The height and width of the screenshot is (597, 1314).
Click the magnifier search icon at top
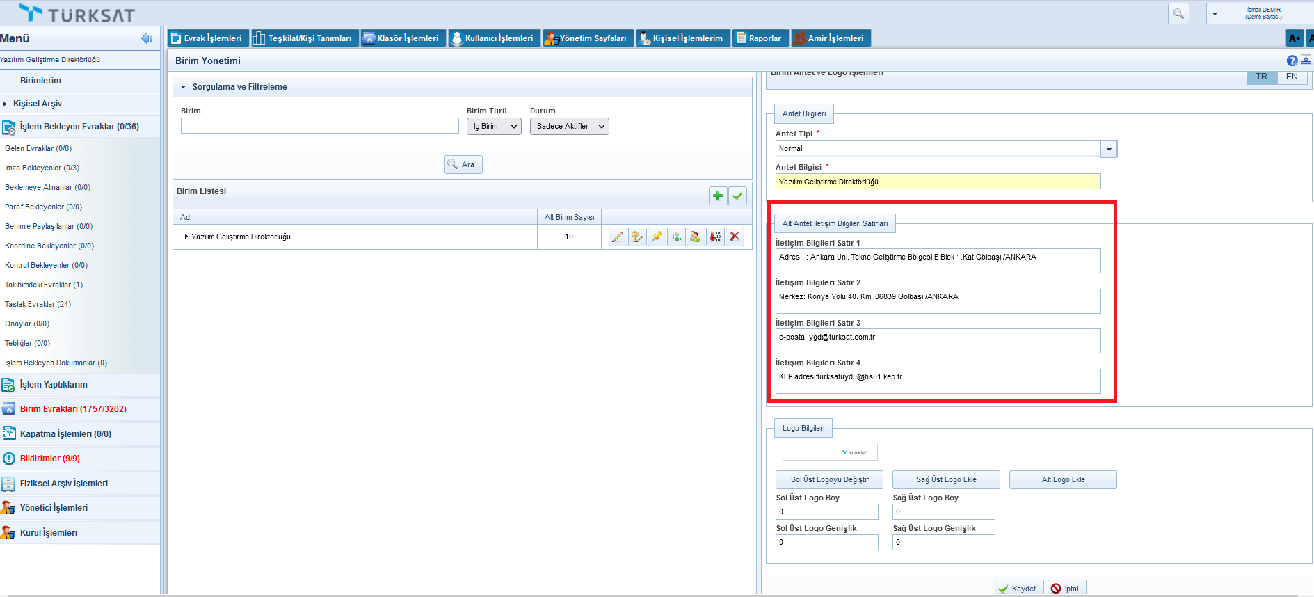coord(1178,14)
